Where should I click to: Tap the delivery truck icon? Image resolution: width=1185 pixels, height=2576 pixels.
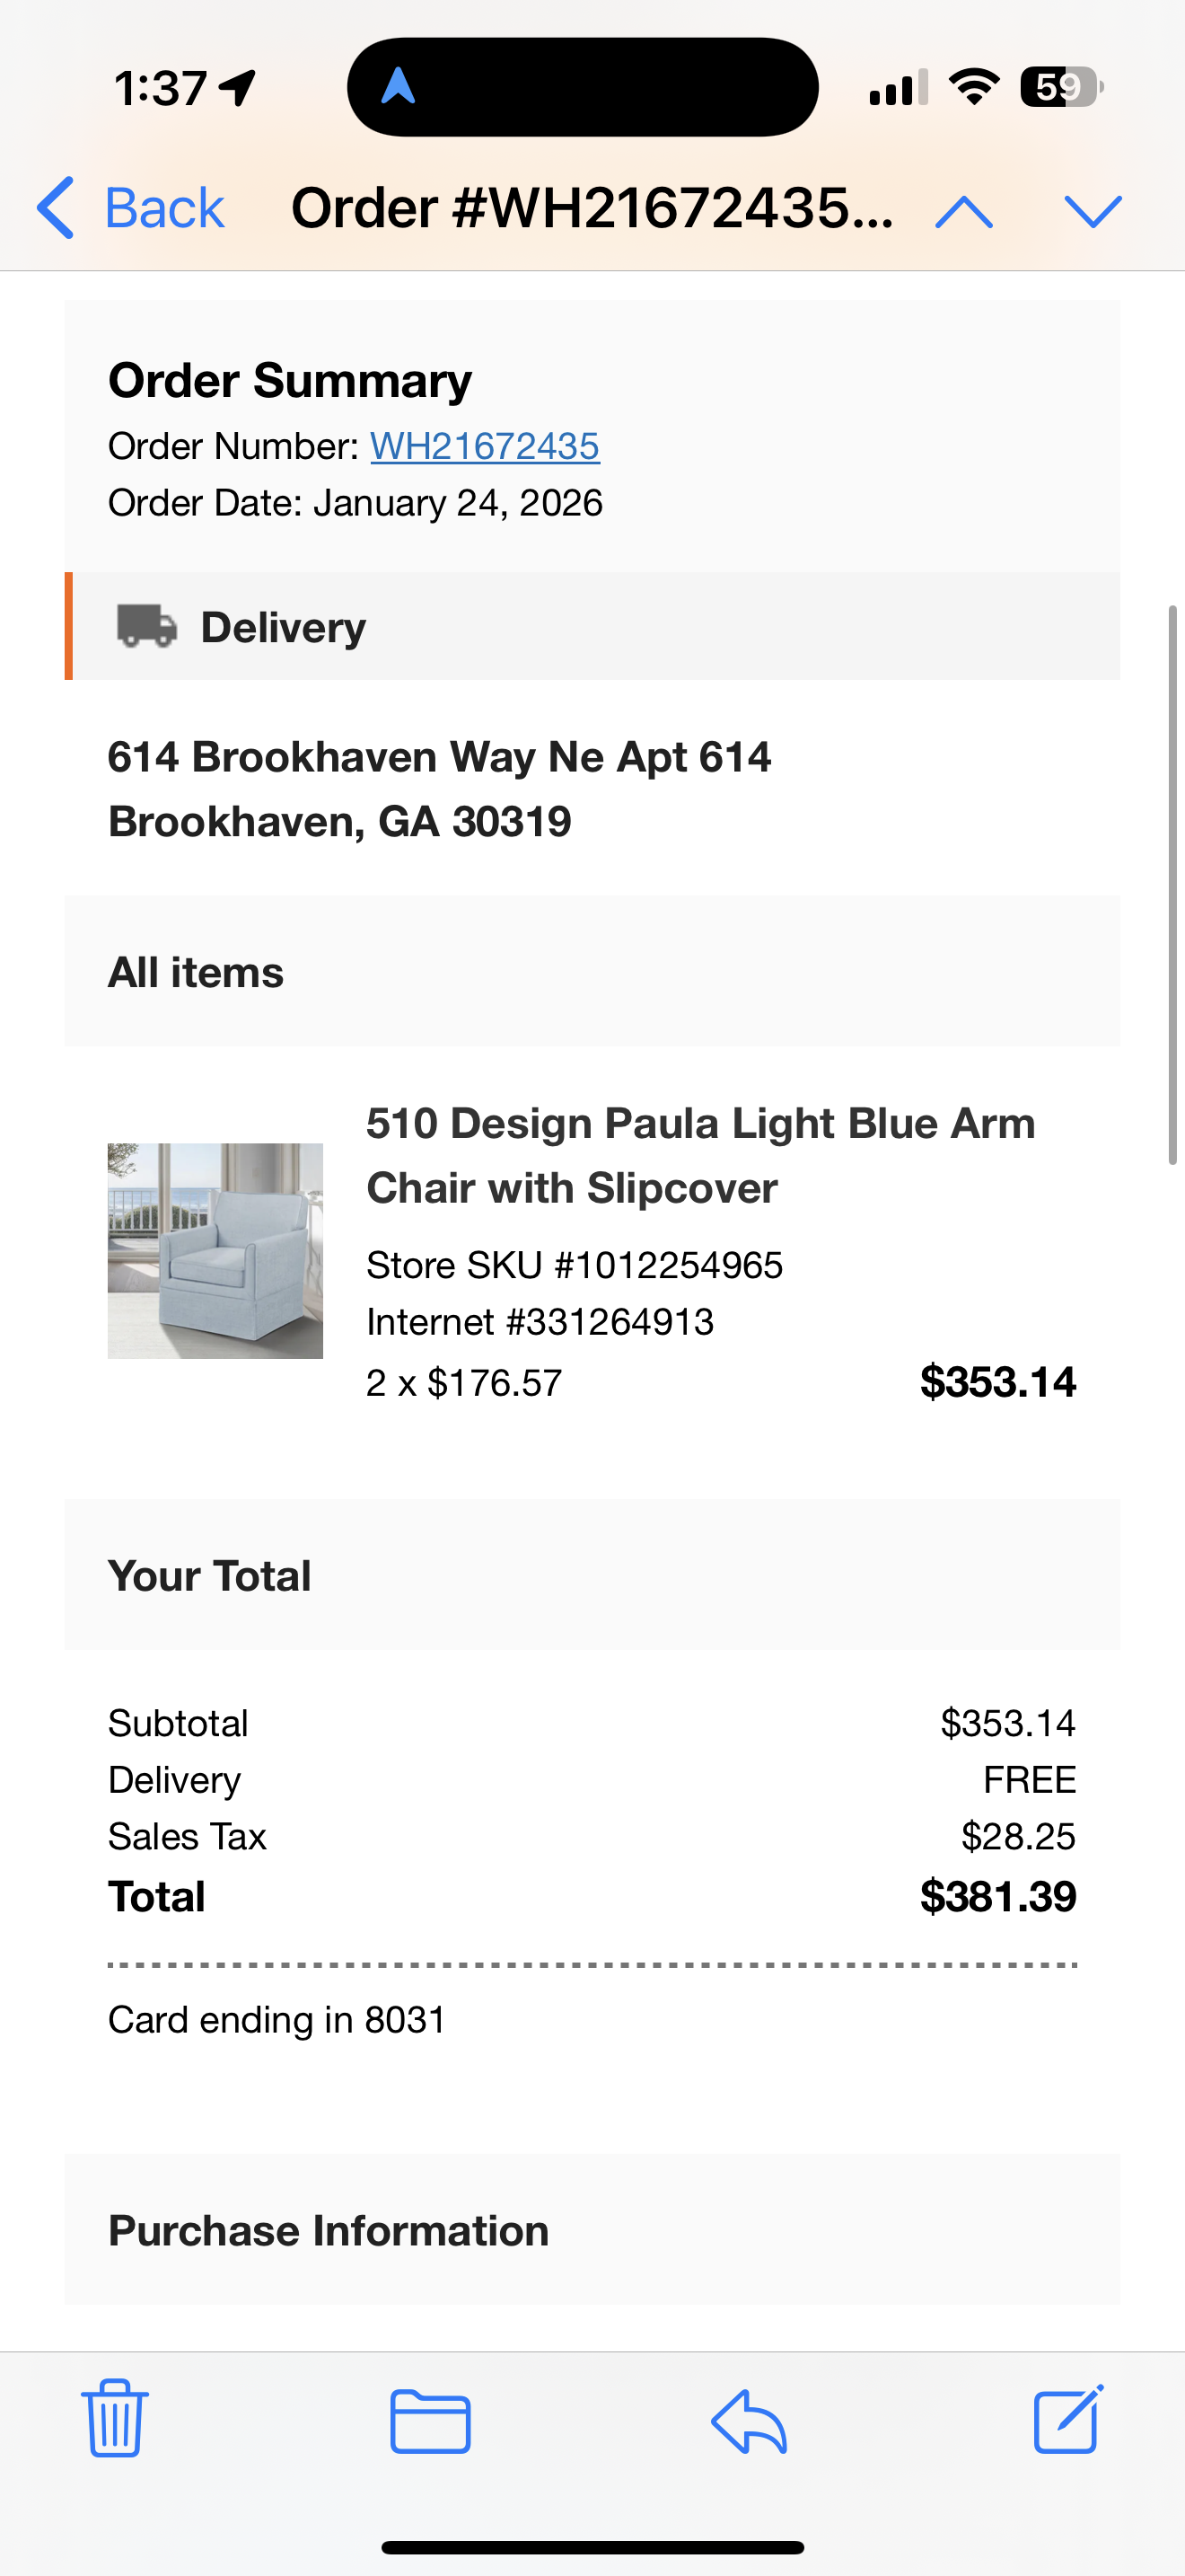coord(147,626)
